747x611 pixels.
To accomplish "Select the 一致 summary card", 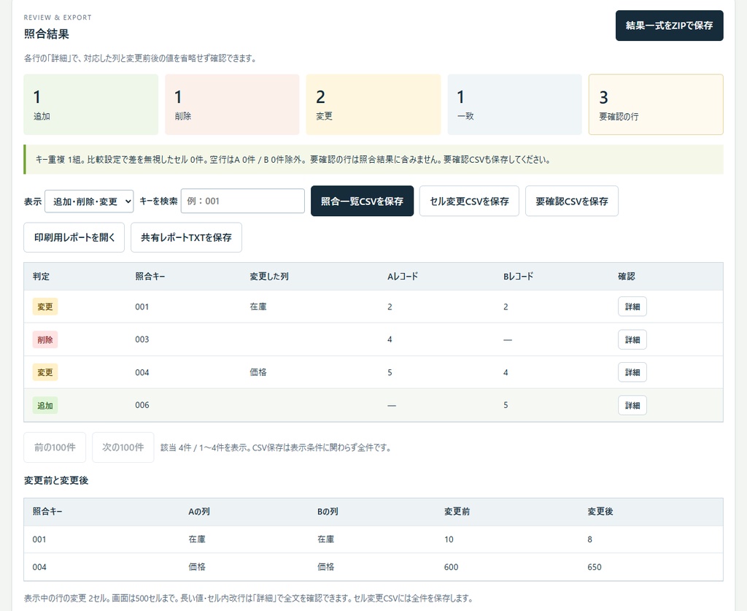I will click(x=514, y=104).
